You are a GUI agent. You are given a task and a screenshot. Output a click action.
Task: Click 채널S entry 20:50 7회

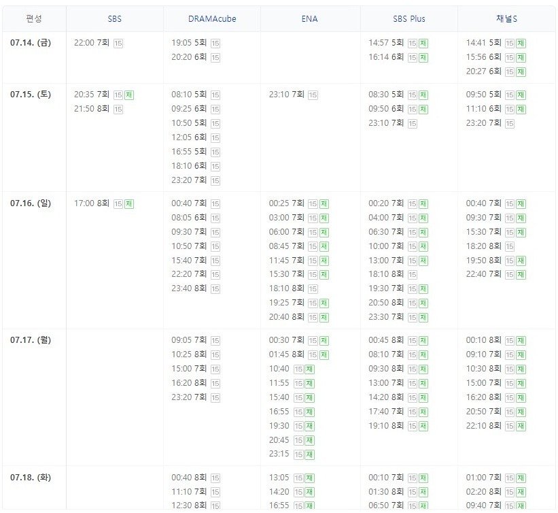coord(484,412)
